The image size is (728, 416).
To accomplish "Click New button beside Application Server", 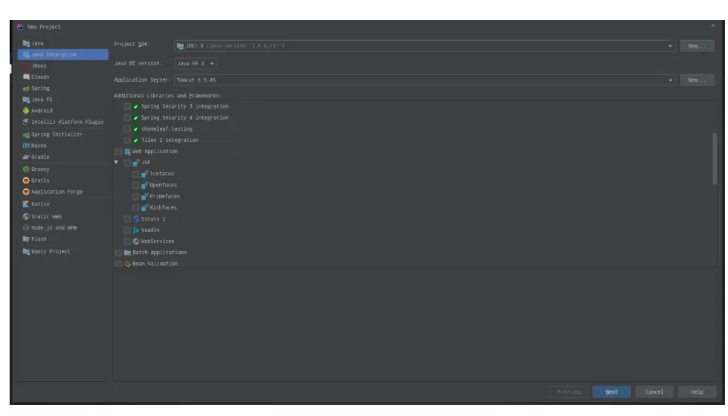I will click(697, 80).
